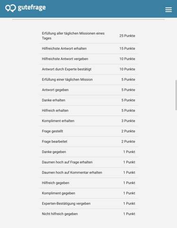
Task: Click the 'Hilfreichste Antwort vergeben' entry
Action: [x=88, y=59]
